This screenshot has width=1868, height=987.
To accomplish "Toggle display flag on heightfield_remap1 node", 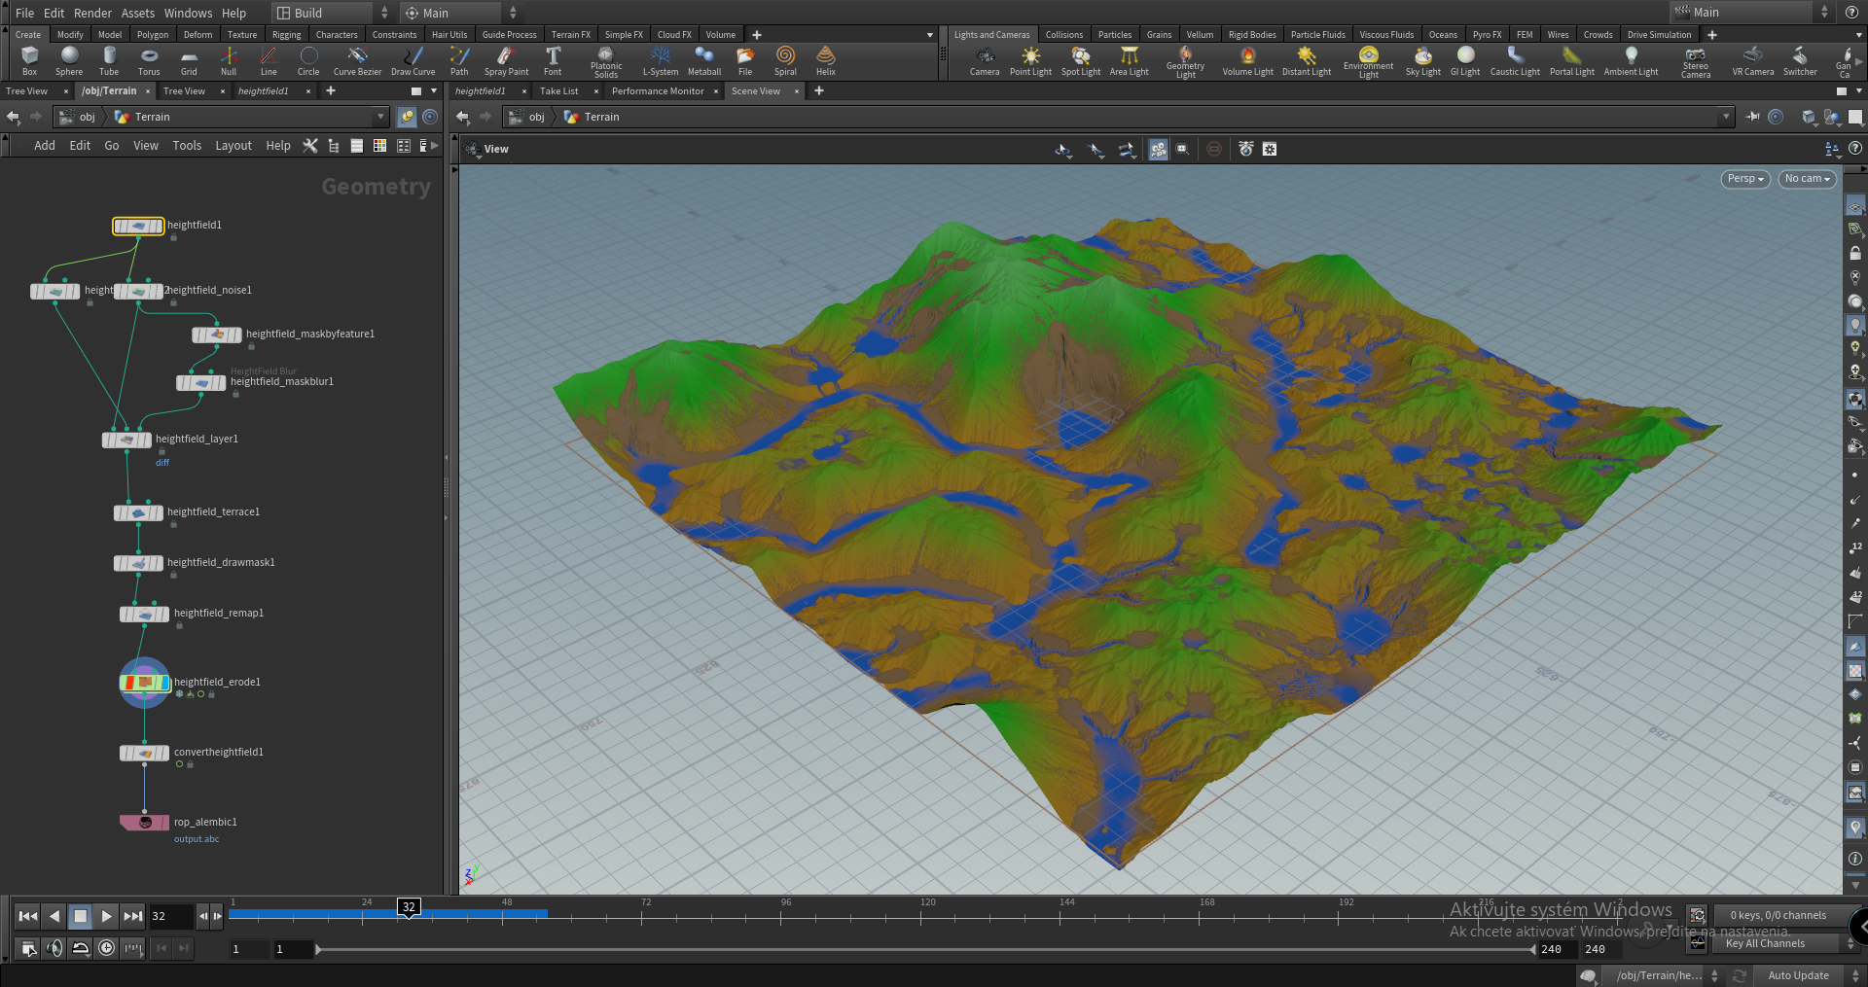I will pos(163,614).
